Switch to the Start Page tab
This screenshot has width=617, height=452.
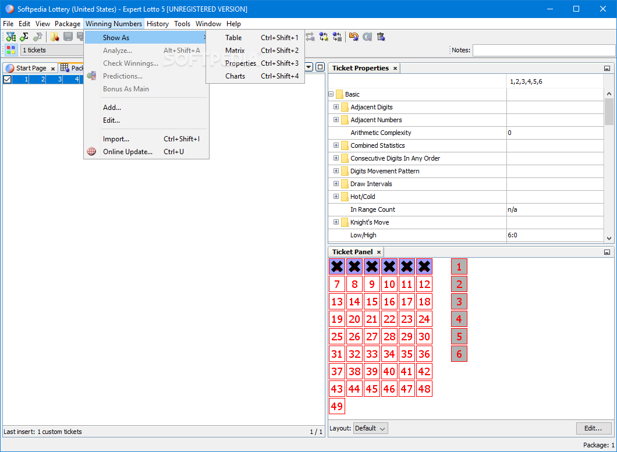(x=31, y=68)
